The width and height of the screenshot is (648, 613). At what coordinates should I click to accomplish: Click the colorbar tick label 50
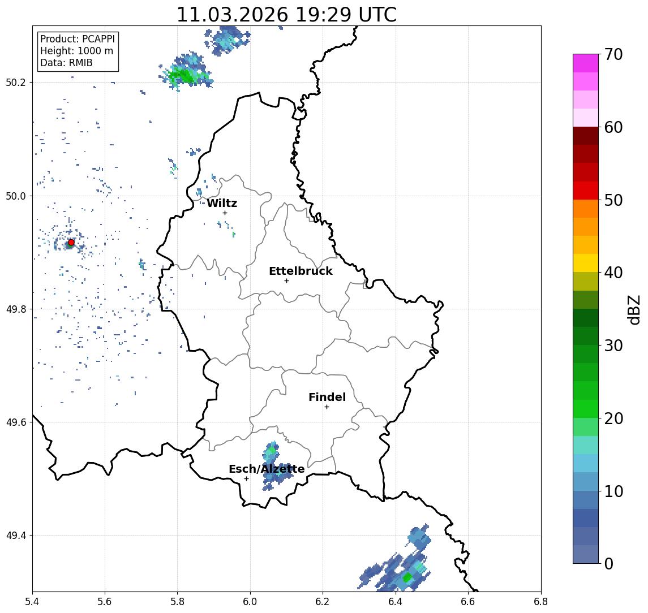click(x=613, y=200)
